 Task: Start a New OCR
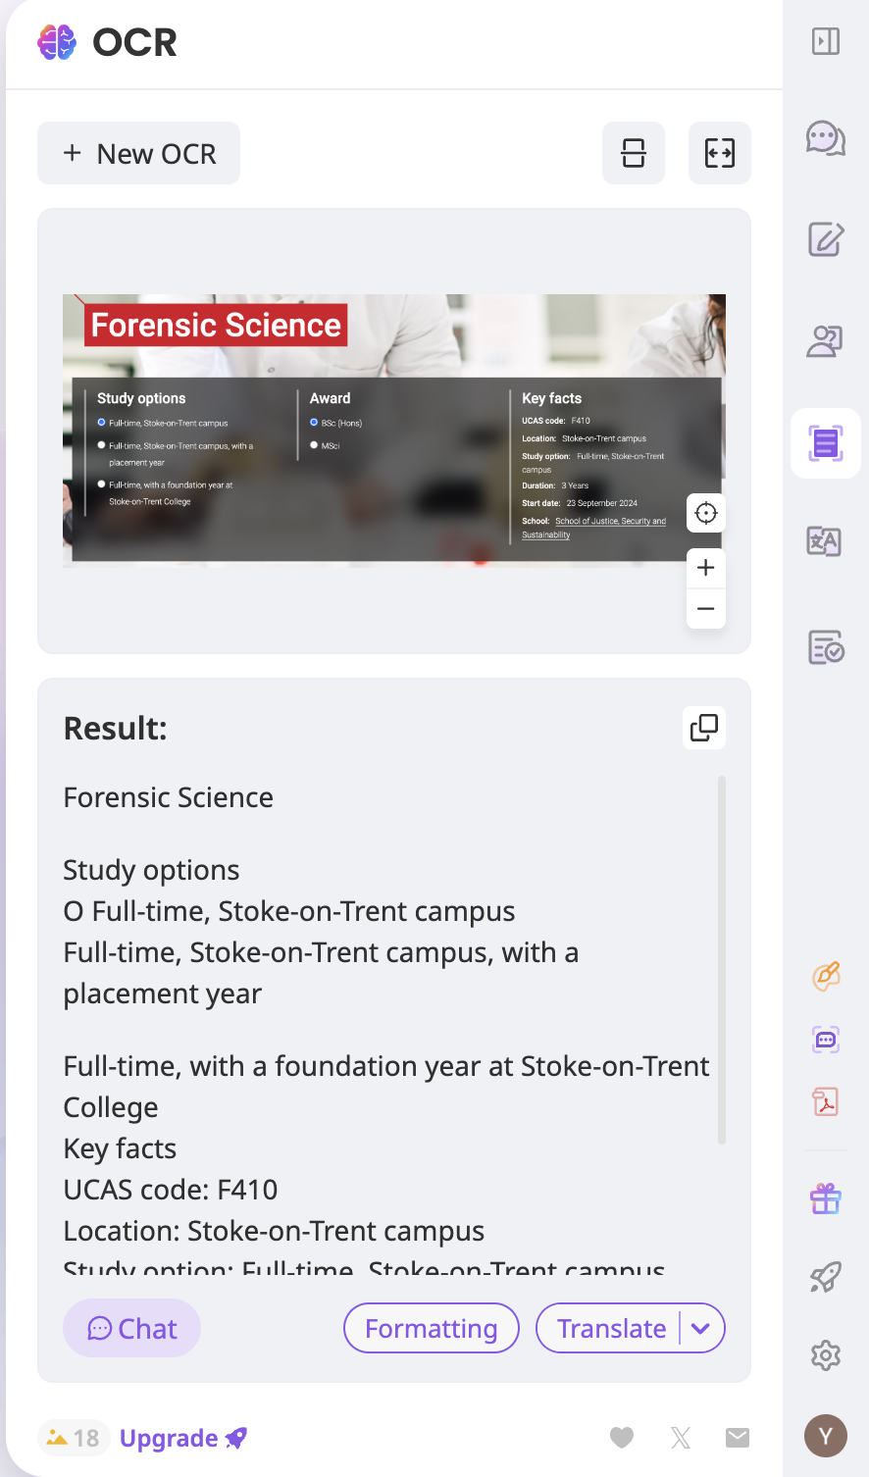coord(139,154)
